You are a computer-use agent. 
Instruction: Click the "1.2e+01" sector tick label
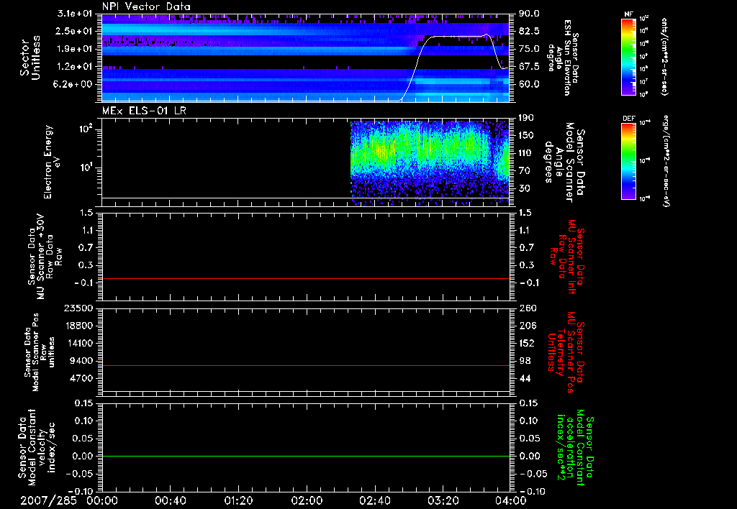click(x=75, y=67)
